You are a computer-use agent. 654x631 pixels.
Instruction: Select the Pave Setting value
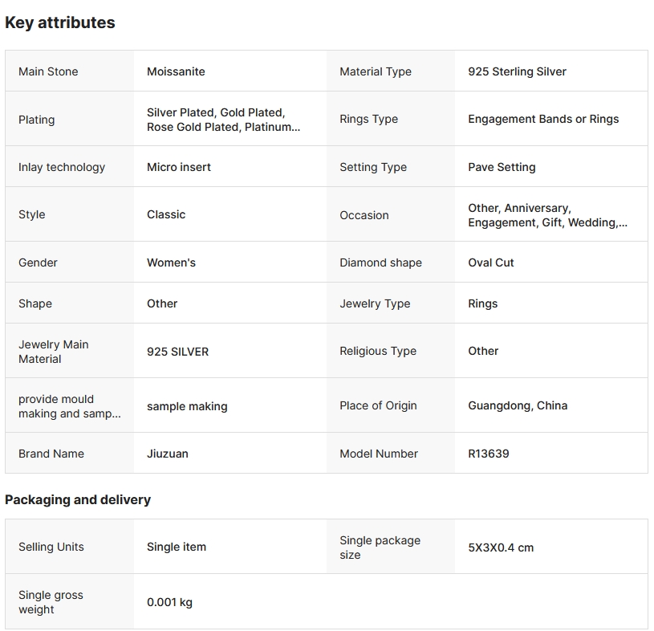(x=502, y=167)
